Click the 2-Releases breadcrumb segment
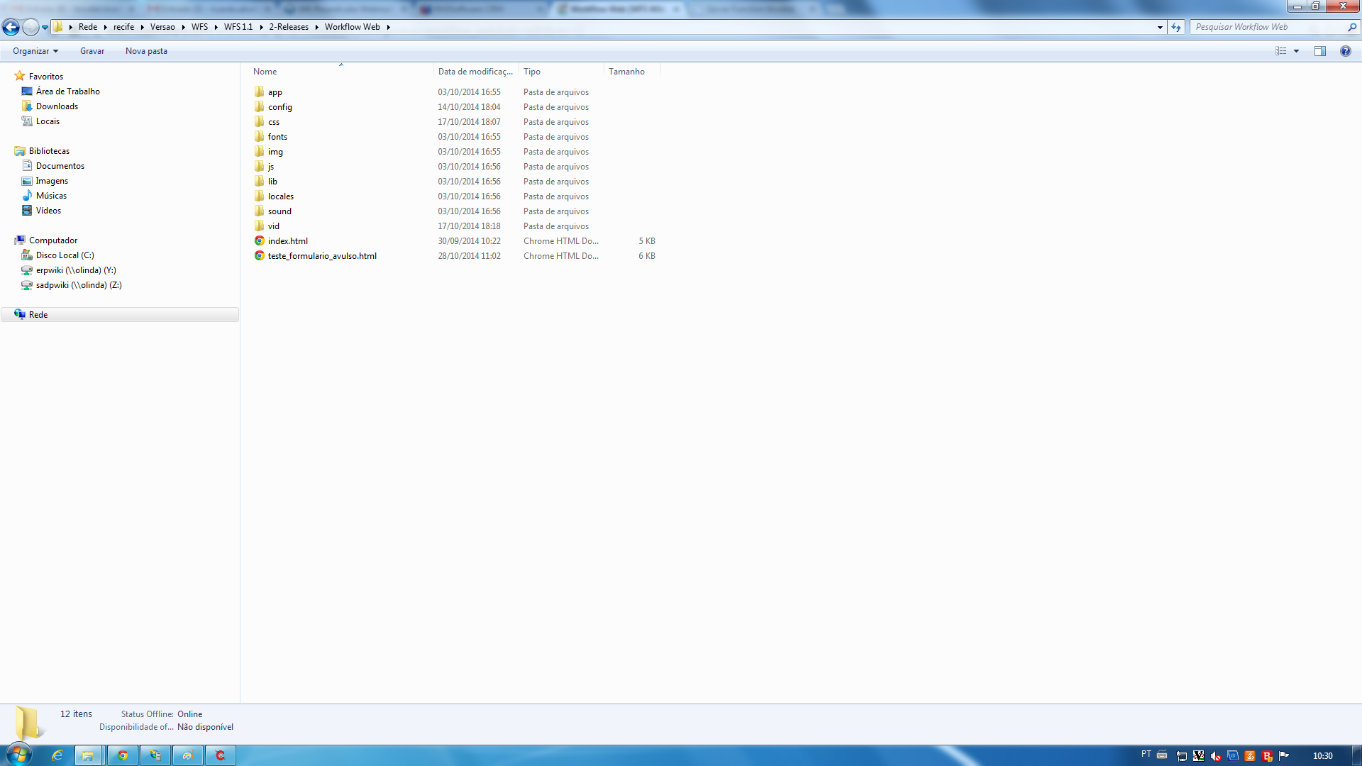Viewport: 1362px width, 766px height. tap(289, 27)
